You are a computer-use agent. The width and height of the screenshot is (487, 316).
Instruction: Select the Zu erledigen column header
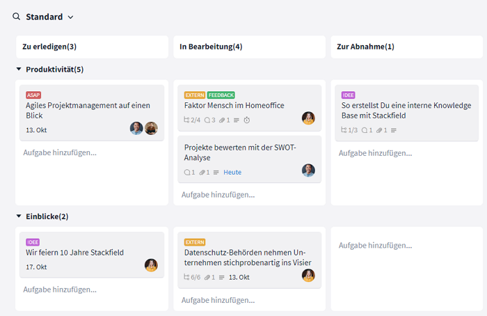(x=49, y=47)
